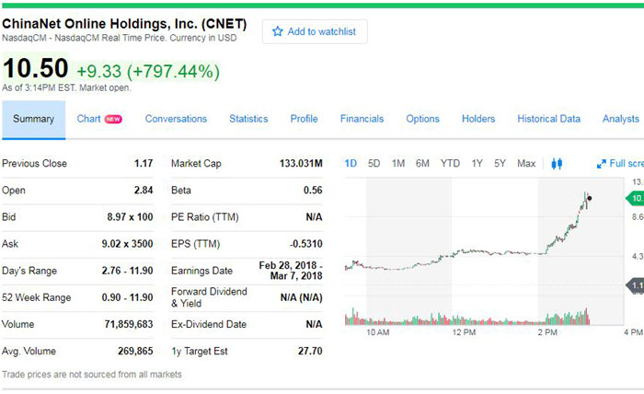Click the NEW badge next to Chart

tap(113, 119)
